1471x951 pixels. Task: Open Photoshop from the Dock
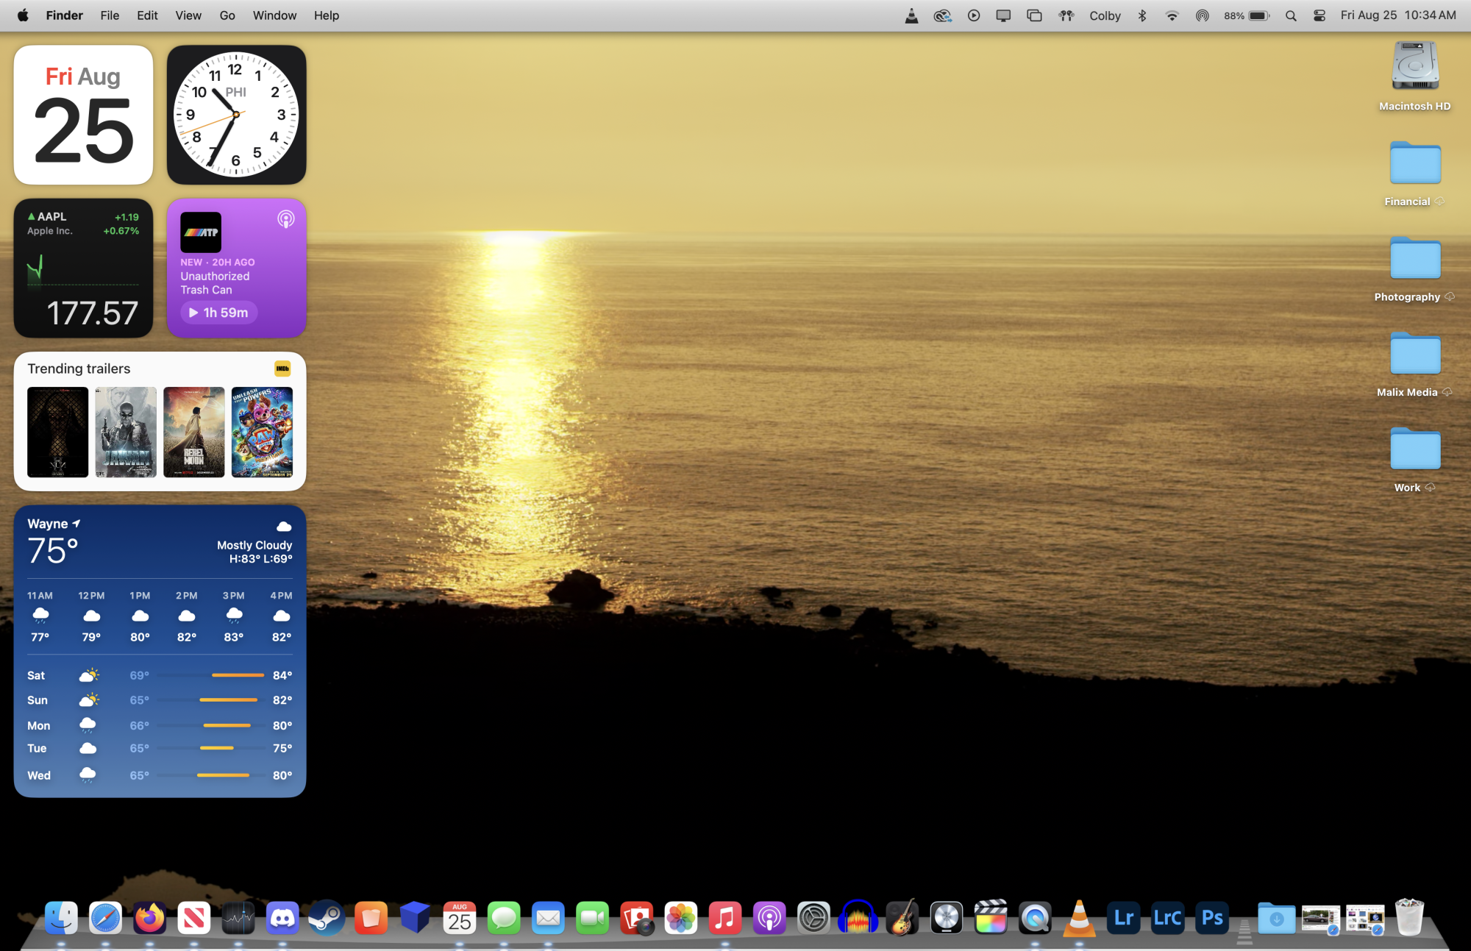tap(1212, 918)
